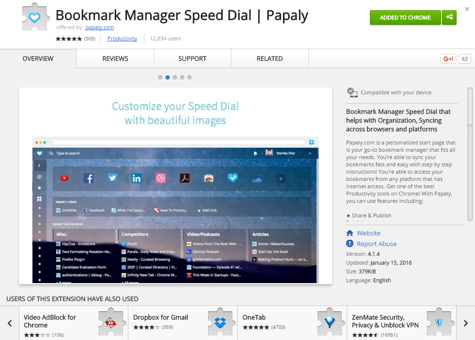Switch to the Support tab

[193, 58]
